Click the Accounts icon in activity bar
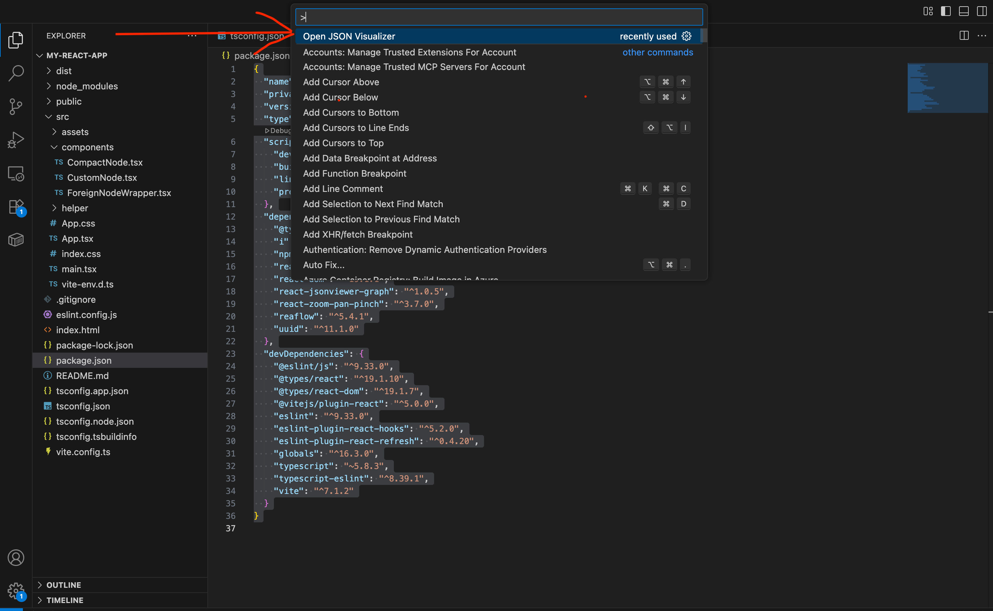 click(16, 557)
